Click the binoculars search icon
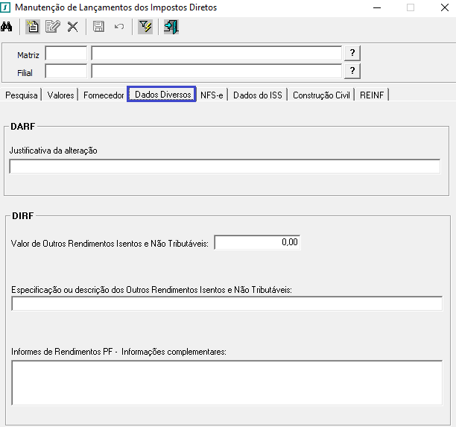The width and height of the screenshot is (456, 427). (x=8, y=27)
